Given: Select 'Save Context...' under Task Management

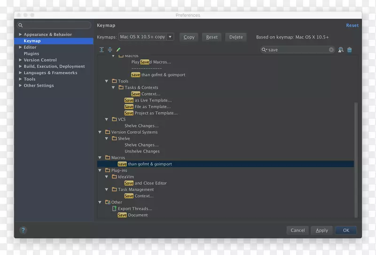Looking at the screenshot, I should coord(139,196).
